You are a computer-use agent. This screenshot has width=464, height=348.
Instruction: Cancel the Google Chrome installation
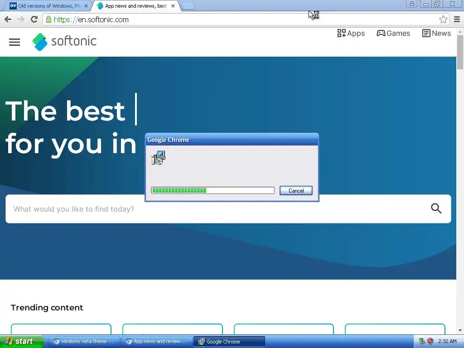click(296, 191)
